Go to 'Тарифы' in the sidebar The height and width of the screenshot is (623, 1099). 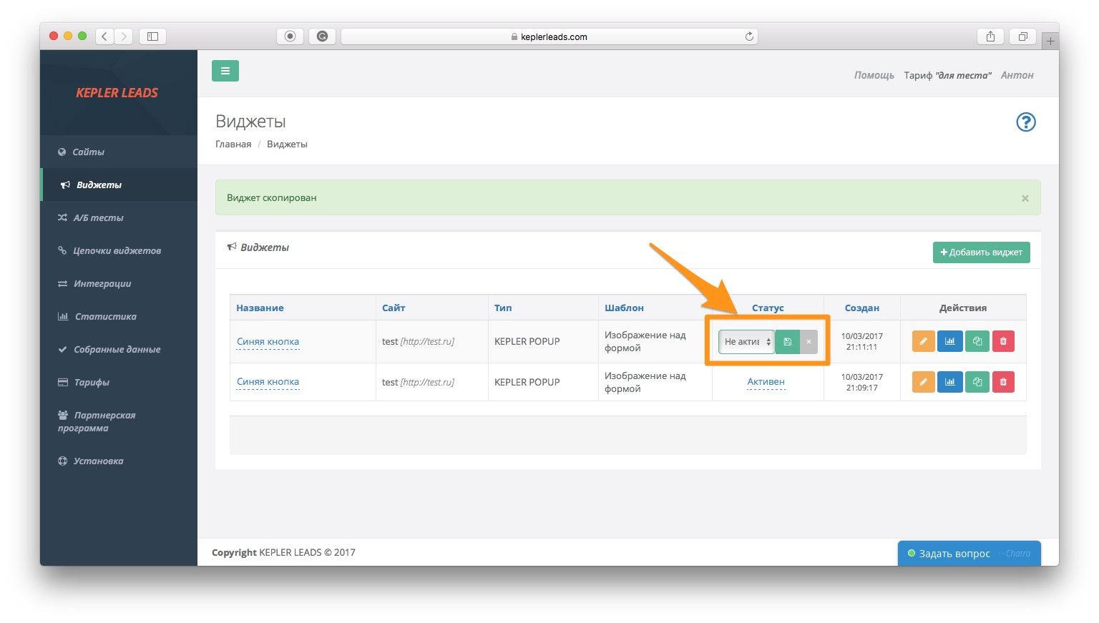[119, 382]
